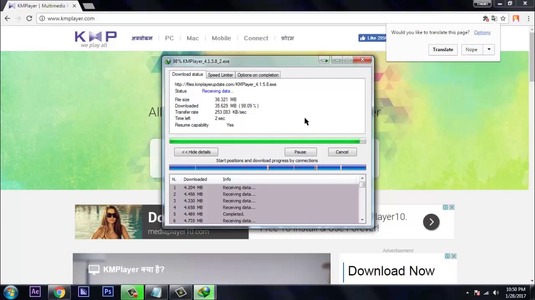This screenshot has height=300, width=535.
Task: Close the KMPlayer browser tab
Action: [x=74, y=6]
